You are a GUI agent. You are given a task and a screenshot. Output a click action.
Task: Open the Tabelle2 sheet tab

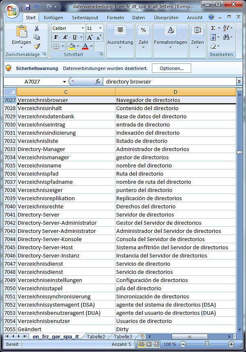96,336
